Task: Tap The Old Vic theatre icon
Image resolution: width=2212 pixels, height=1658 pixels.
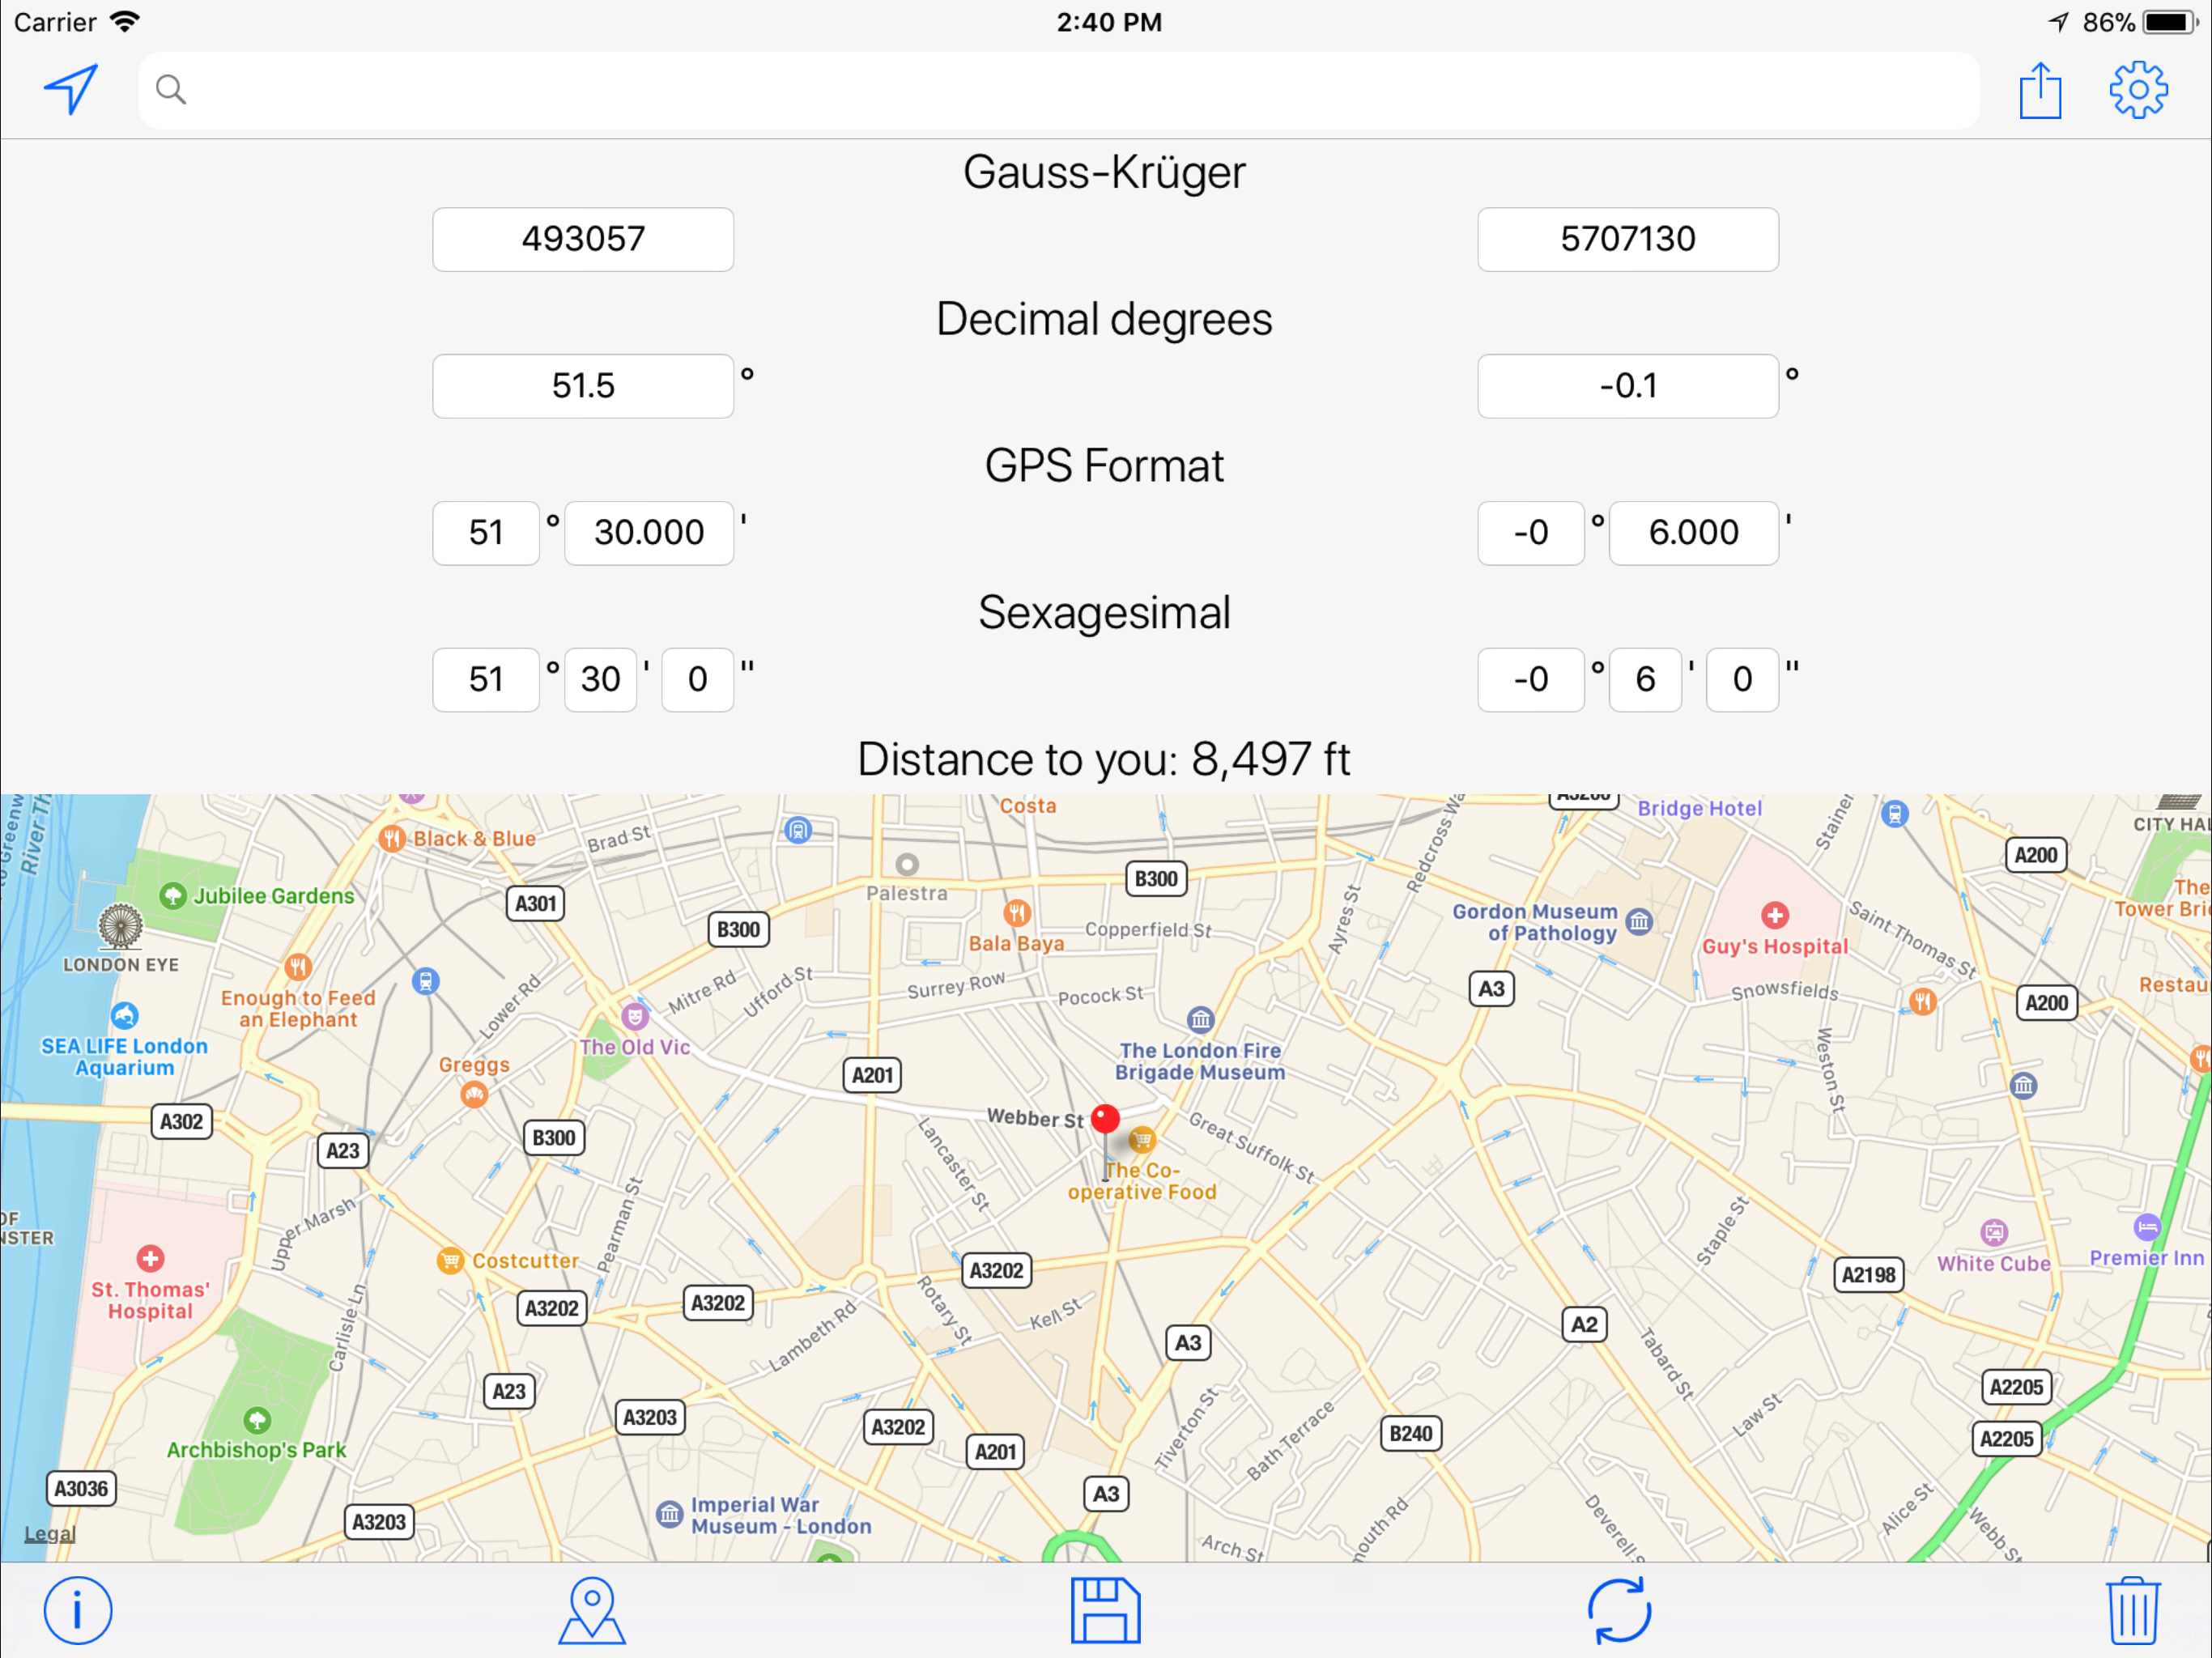Action: click(x=634, y=1017)
